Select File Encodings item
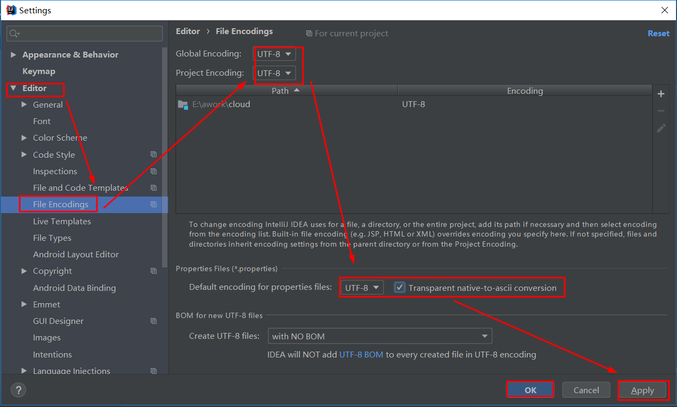The width and height of the screenshot is (677, 407). pos(61,205)
